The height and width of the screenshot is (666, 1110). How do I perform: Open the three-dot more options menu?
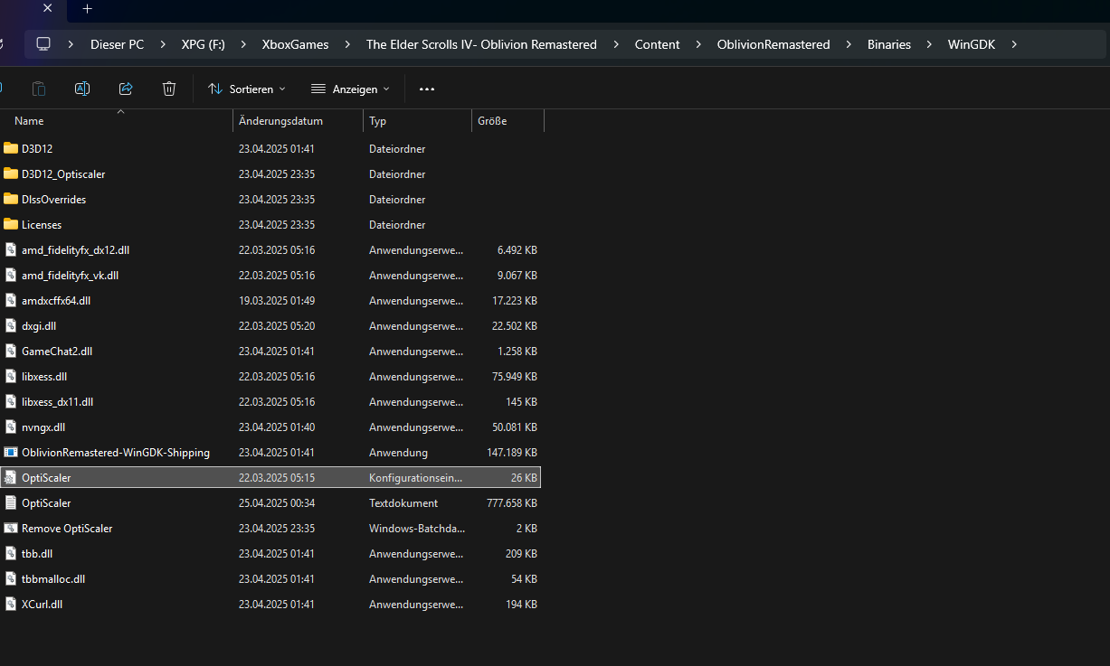(427, 89)
